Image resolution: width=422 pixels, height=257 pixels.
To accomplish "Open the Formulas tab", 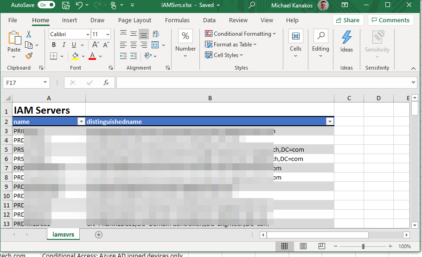I will tap(177, 20).
